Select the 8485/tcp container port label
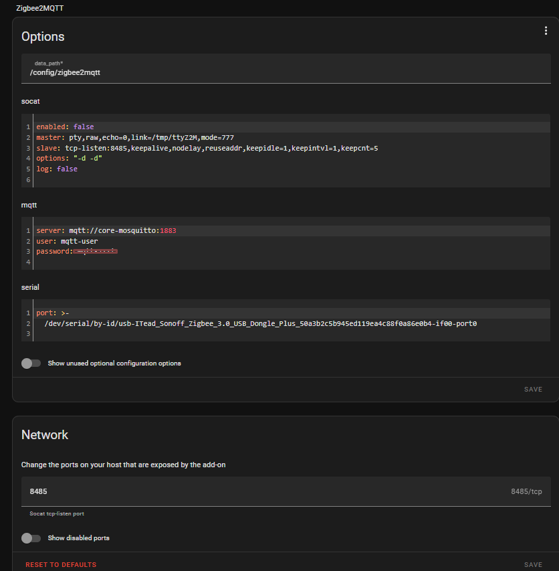 (x=526, y=491)
